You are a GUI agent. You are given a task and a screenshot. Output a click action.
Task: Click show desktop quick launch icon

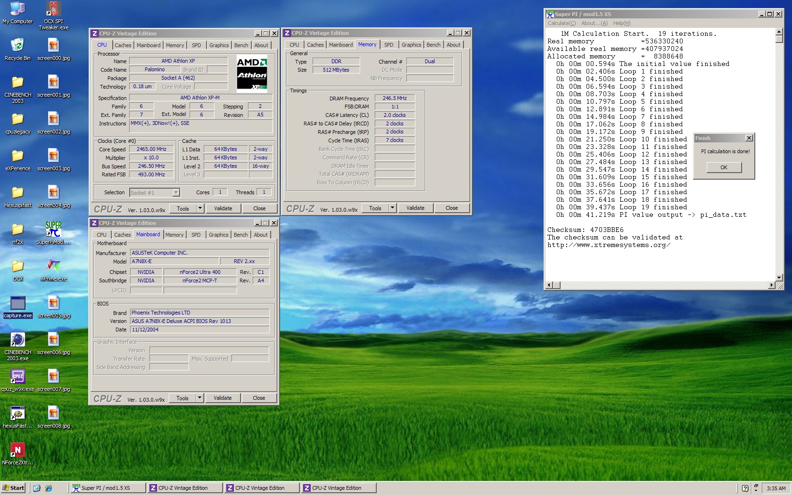[37, 488]
